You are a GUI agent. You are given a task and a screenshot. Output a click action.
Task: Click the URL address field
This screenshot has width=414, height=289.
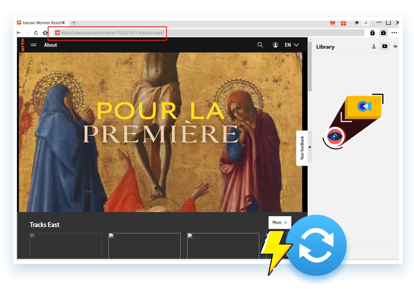coord(209,33)
